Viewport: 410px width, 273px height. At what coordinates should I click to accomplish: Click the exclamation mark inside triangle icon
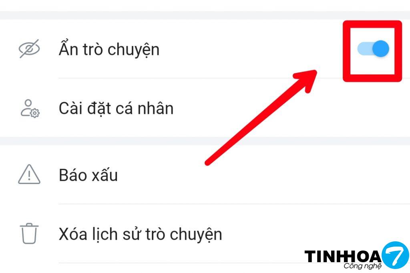(29, 176)
